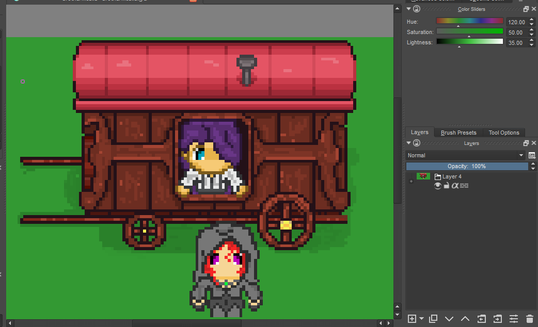Image resolution: width=538 pixels, height=327 pixels.
Task: Increase layer opacity with up arrow
Action: [x=533, y=164]
